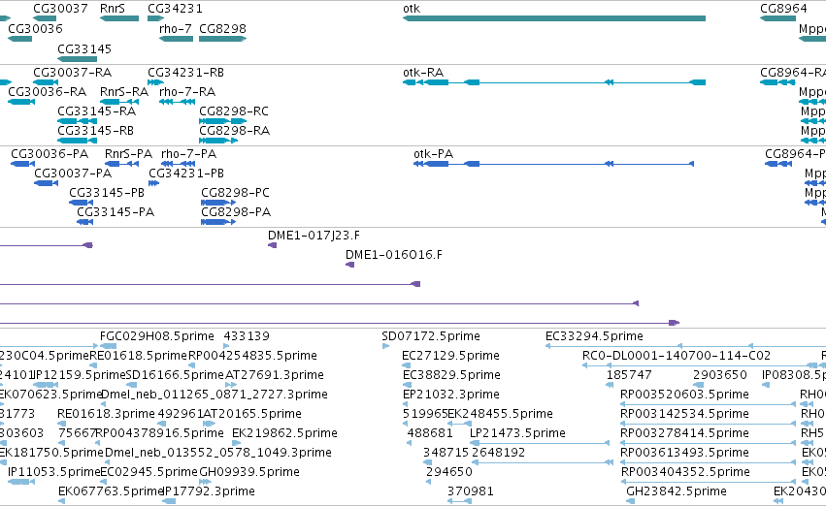Click the RP003142534.5prime EST label
The image size is (826, 506).
(685, 415)
